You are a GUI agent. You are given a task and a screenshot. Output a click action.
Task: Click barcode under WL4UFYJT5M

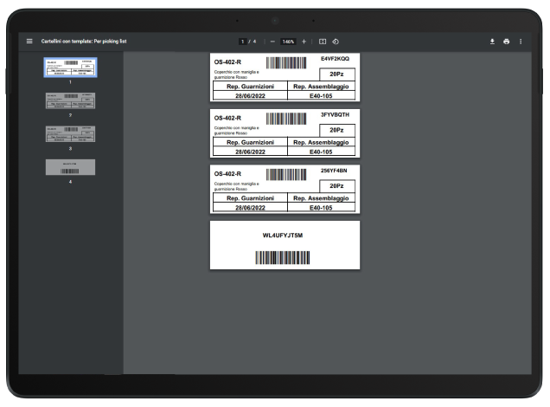283,257
